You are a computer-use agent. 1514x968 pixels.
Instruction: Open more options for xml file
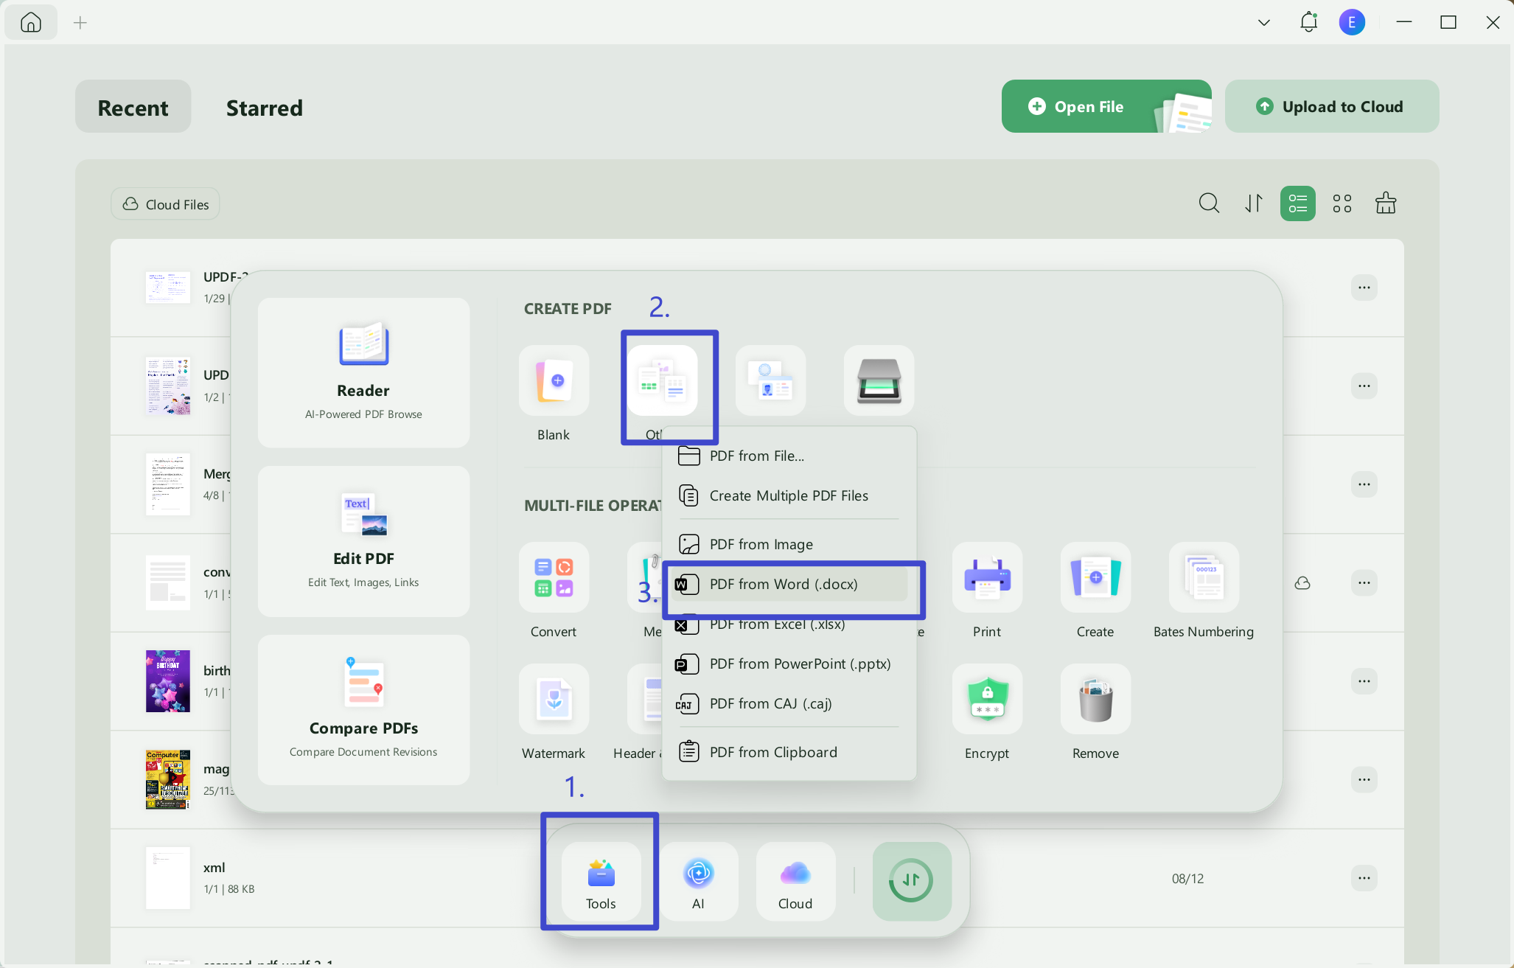1364,878
